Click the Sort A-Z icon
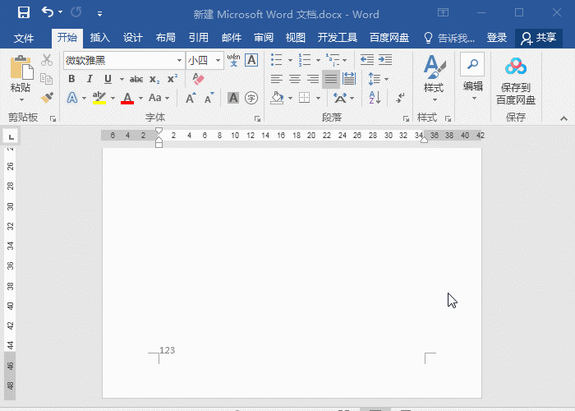The height and width of the screenshot is (411, 575). pyautogui.click(x=375, y=98)
